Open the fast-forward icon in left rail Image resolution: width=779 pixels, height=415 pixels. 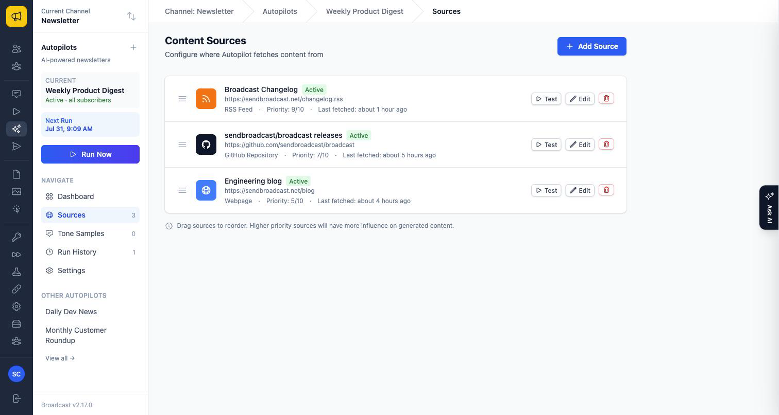point(16,255)
